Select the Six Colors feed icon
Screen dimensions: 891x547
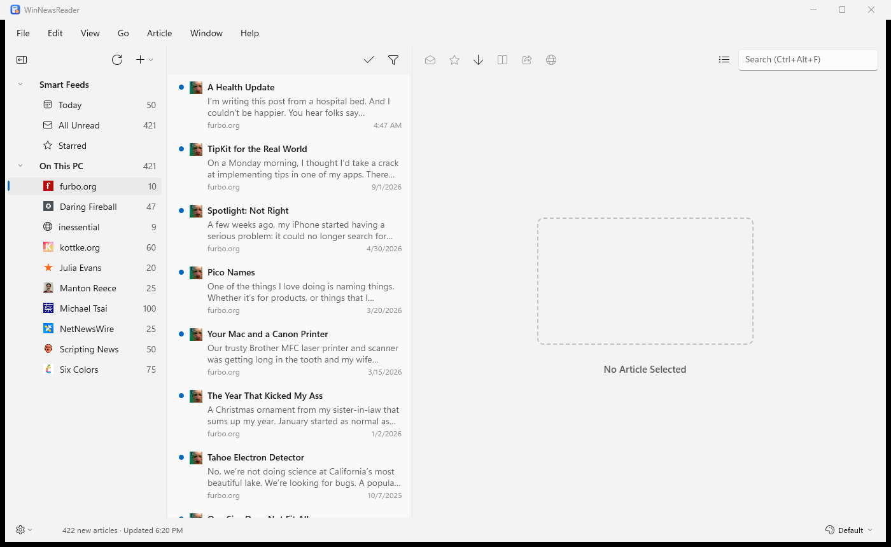click(48, 370)
